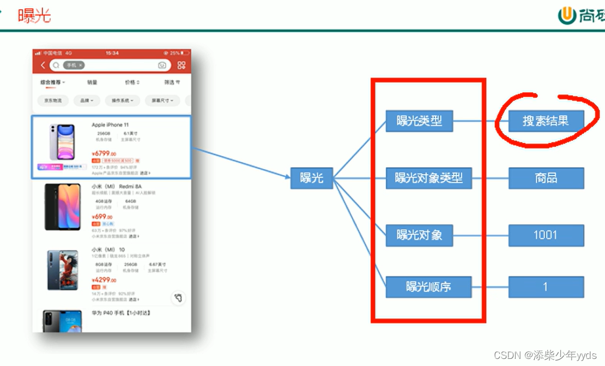Enter store link on iPhone 11 row
The width and height of the screenshot is (605, 366).
[x=145, y=173]
